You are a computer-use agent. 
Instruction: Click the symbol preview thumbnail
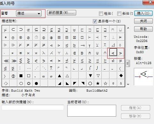(x=143, y=77)
